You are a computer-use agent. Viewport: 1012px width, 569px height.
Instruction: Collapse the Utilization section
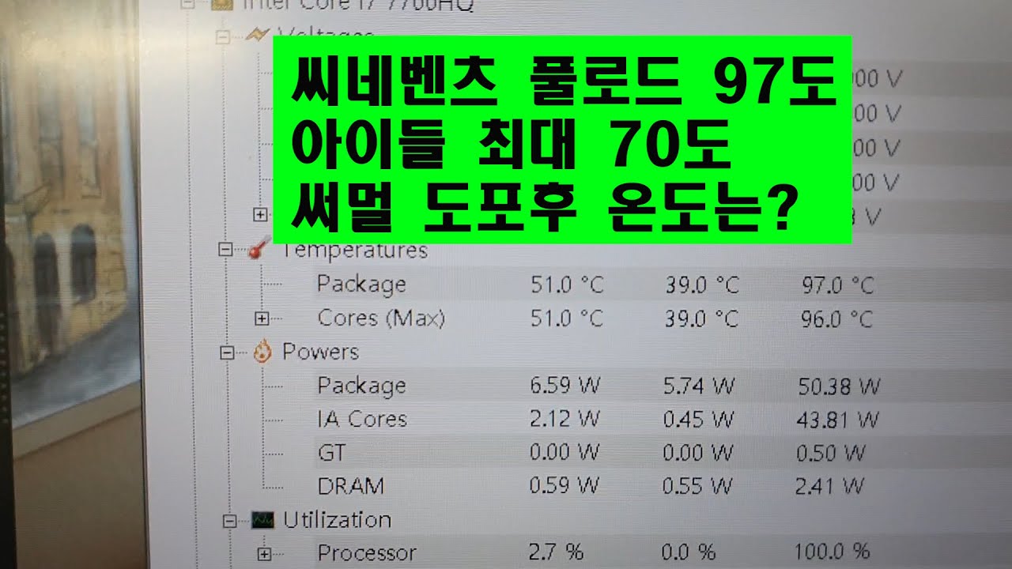pos(230,521)
